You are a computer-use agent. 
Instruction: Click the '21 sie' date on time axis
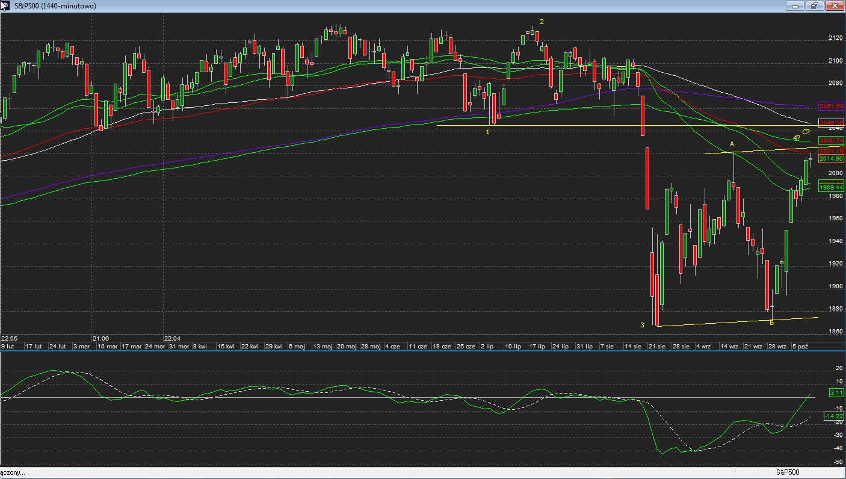(x=657, y=347)
